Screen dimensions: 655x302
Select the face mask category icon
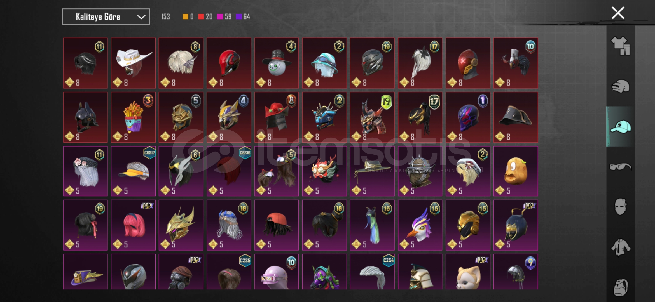pos(620,207)
